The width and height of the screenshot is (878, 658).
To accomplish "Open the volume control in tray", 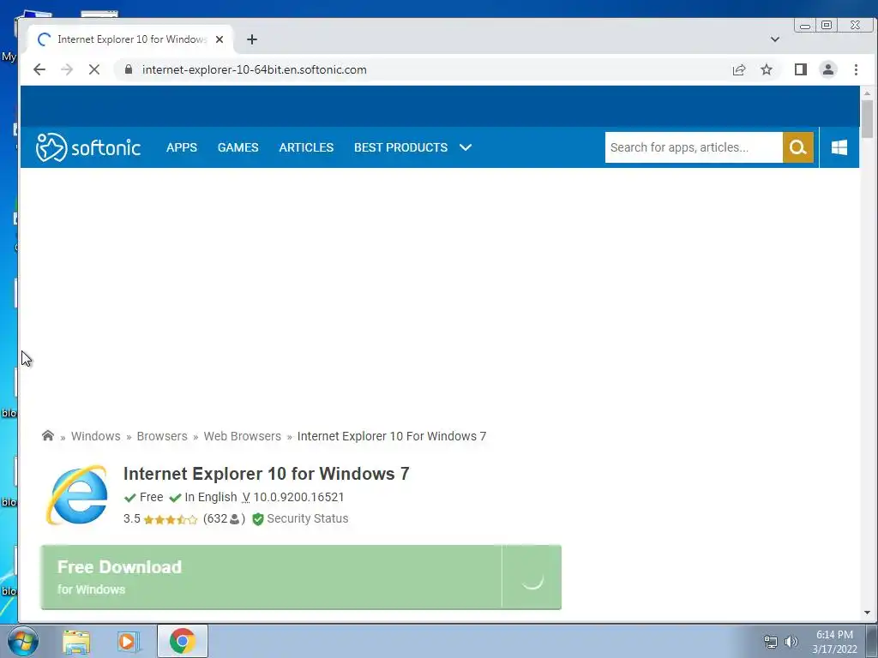I will (x=791, y=641).
